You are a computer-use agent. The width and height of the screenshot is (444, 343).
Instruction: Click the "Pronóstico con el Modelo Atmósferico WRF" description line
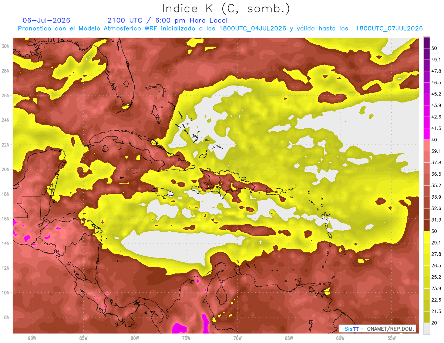click(221, 28)
